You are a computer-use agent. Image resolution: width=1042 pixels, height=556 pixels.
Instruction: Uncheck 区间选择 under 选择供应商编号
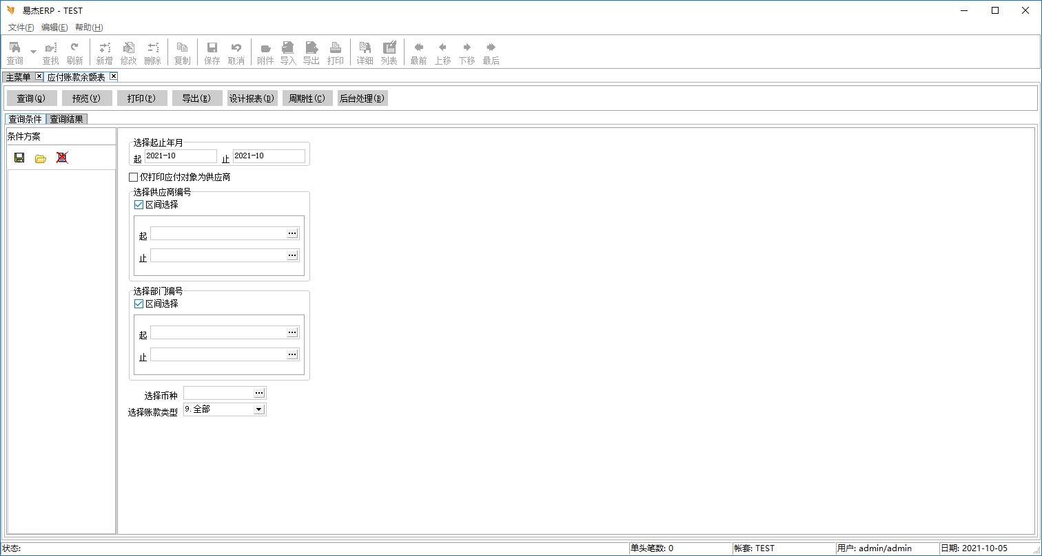pos(139,204)
